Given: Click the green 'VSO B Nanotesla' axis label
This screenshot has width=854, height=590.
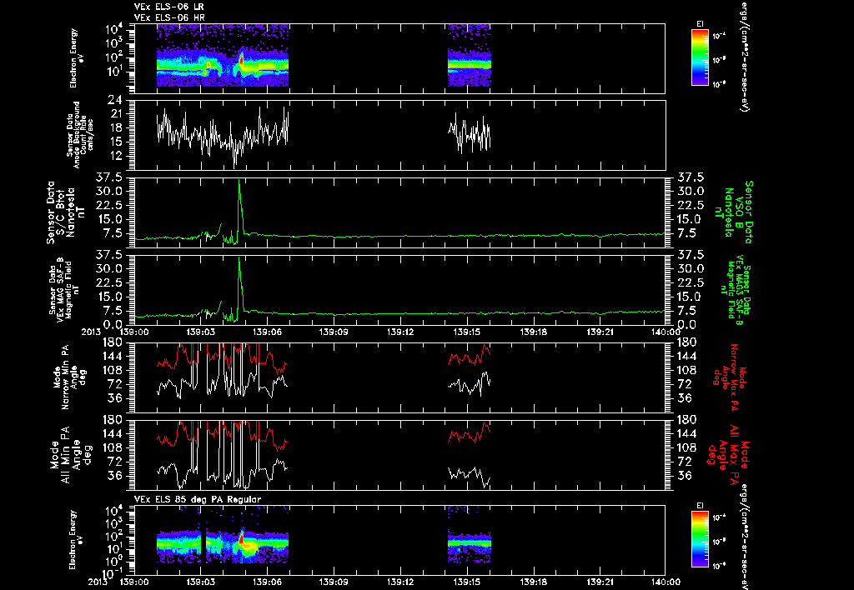Looking at the screenshot, I should tap(734, 212).
